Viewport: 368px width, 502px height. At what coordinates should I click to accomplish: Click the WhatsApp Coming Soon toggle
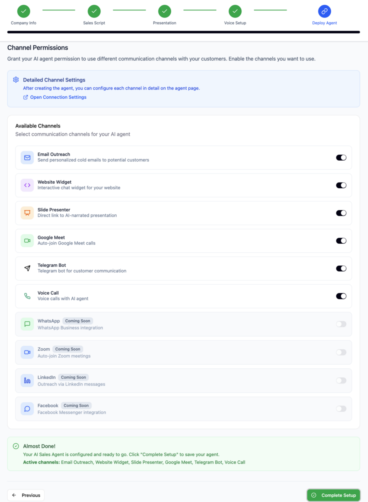341,324
